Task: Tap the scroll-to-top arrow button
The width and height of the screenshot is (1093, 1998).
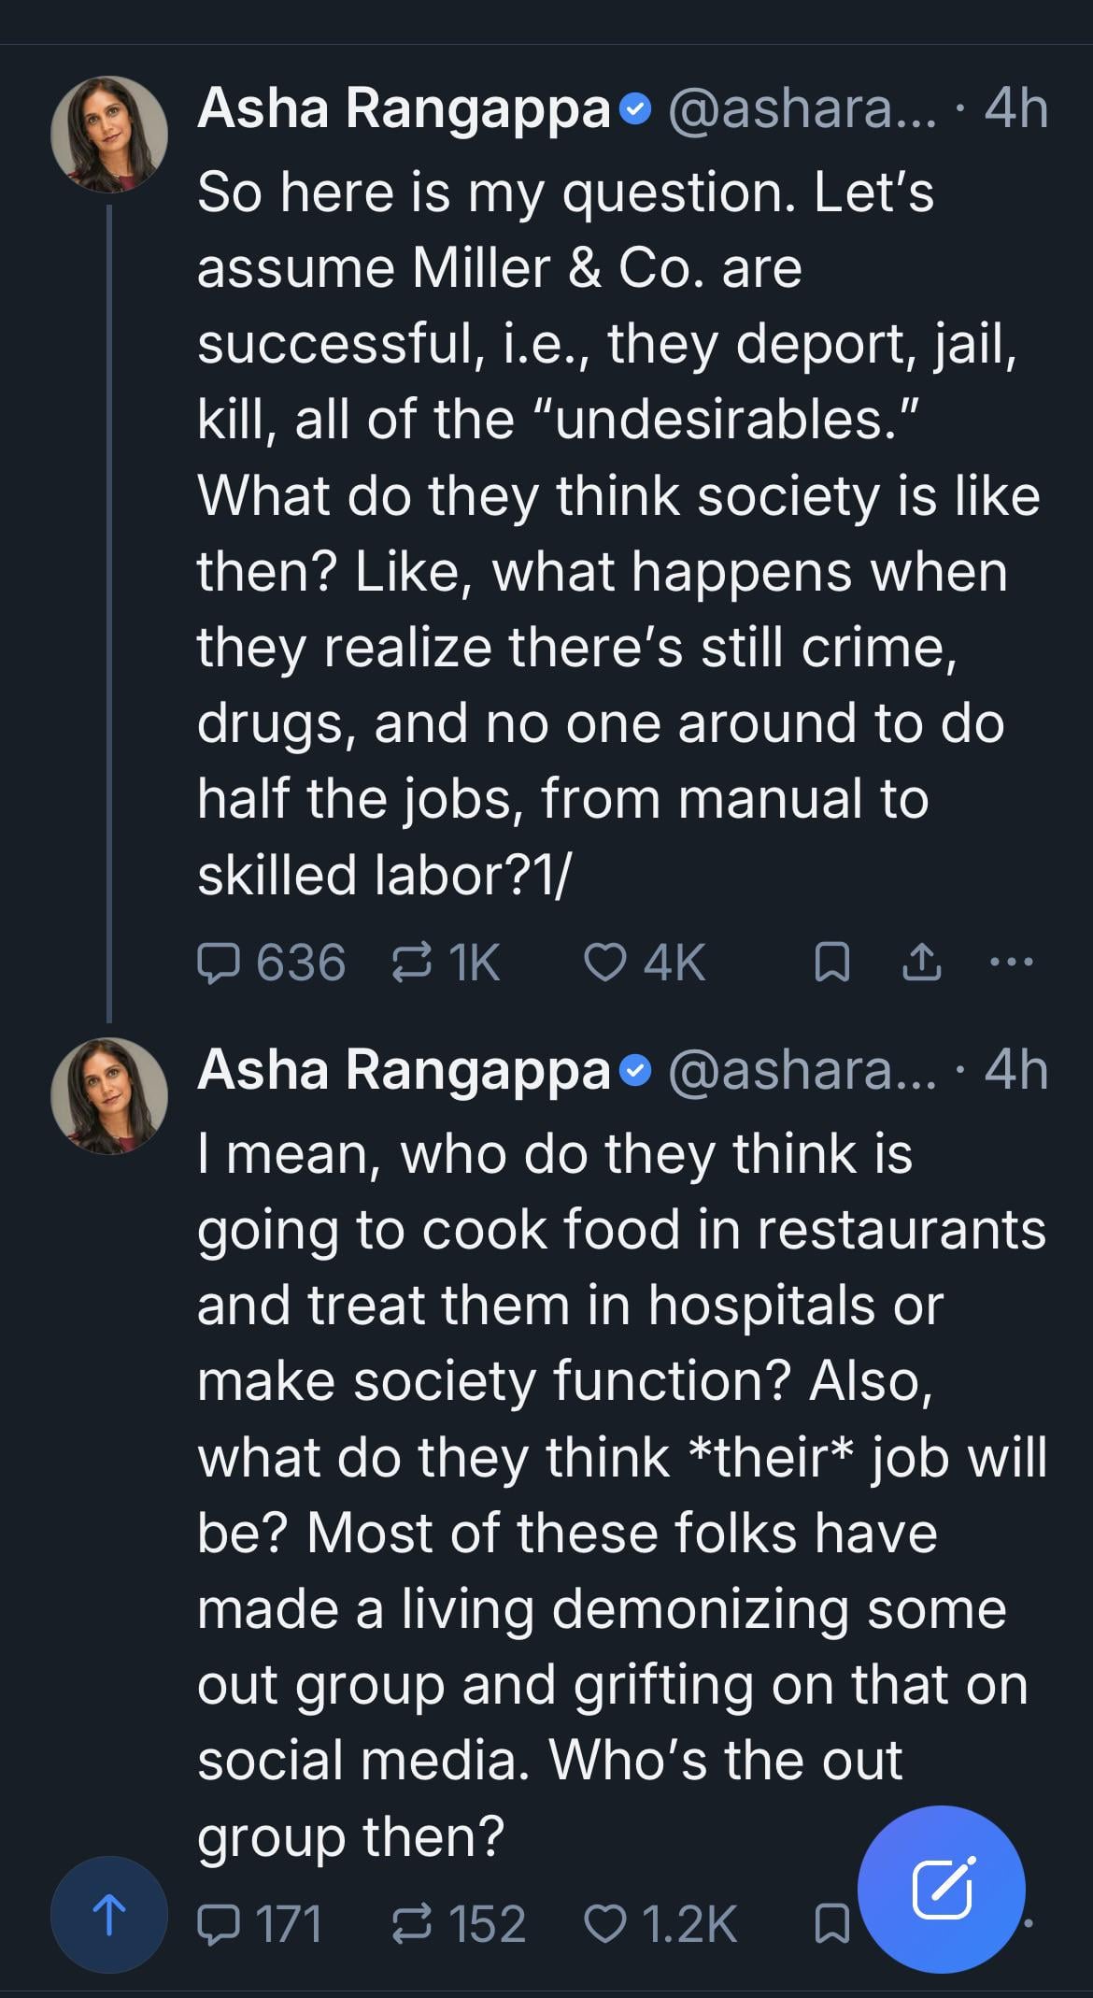Action: [x=109, y=1914]
